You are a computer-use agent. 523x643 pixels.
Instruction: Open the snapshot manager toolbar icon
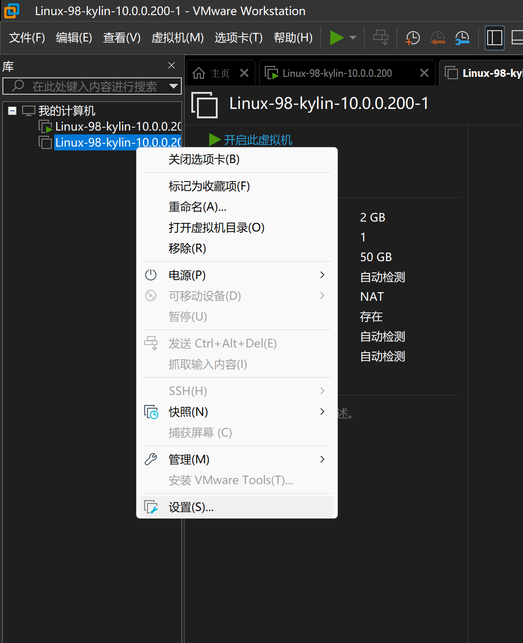tap(462, 38)
